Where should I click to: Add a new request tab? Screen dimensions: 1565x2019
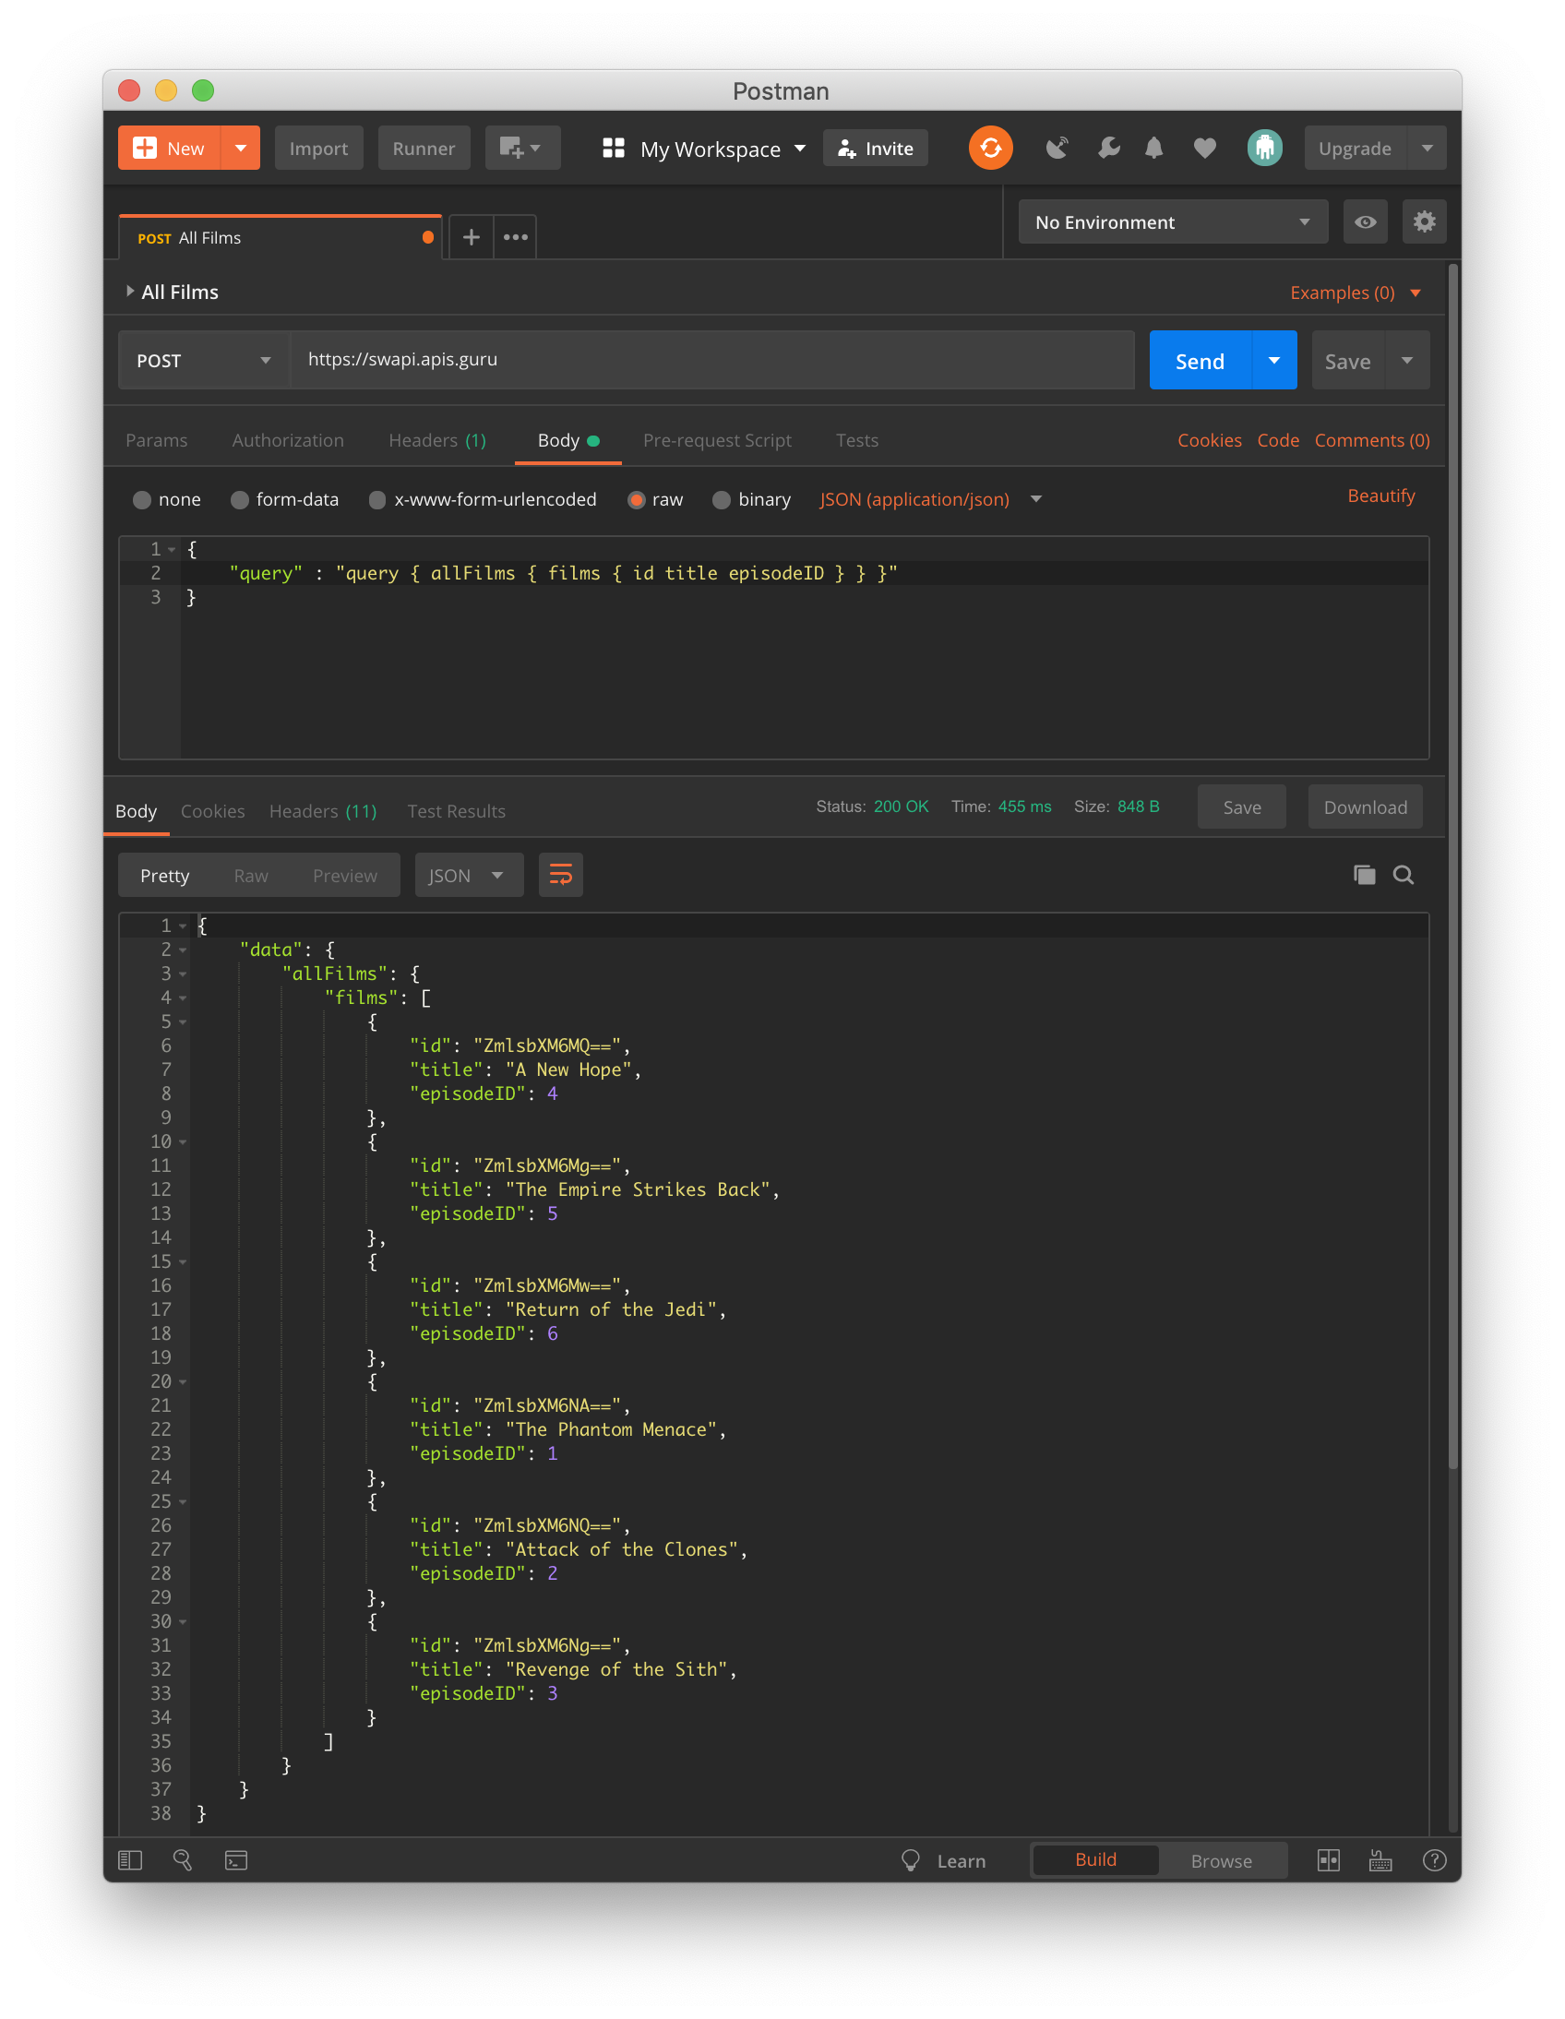[471, 237]
